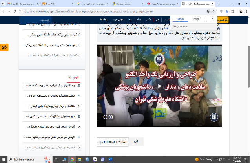Bookmark this page with star icon

click(x=214, y=11)
